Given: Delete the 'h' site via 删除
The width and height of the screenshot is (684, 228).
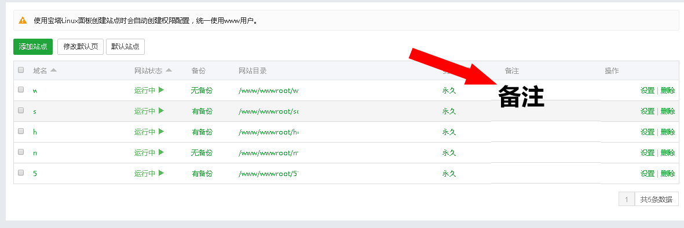Looking at the screenshot, I should pyautogui.click(x=667, y=132).
